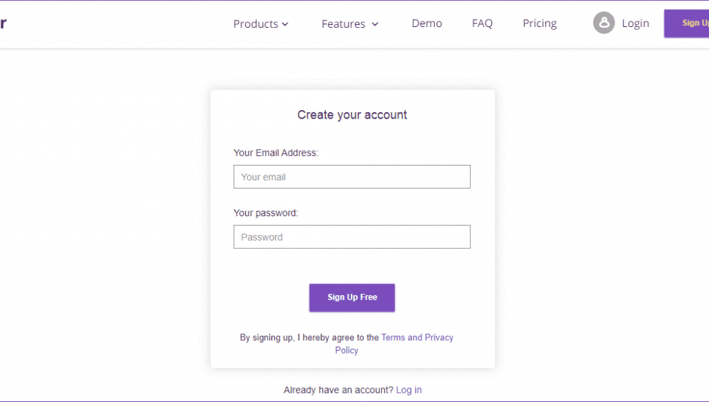Open the FAQ page
Screen dimensions: 709x402
(482, 24)
